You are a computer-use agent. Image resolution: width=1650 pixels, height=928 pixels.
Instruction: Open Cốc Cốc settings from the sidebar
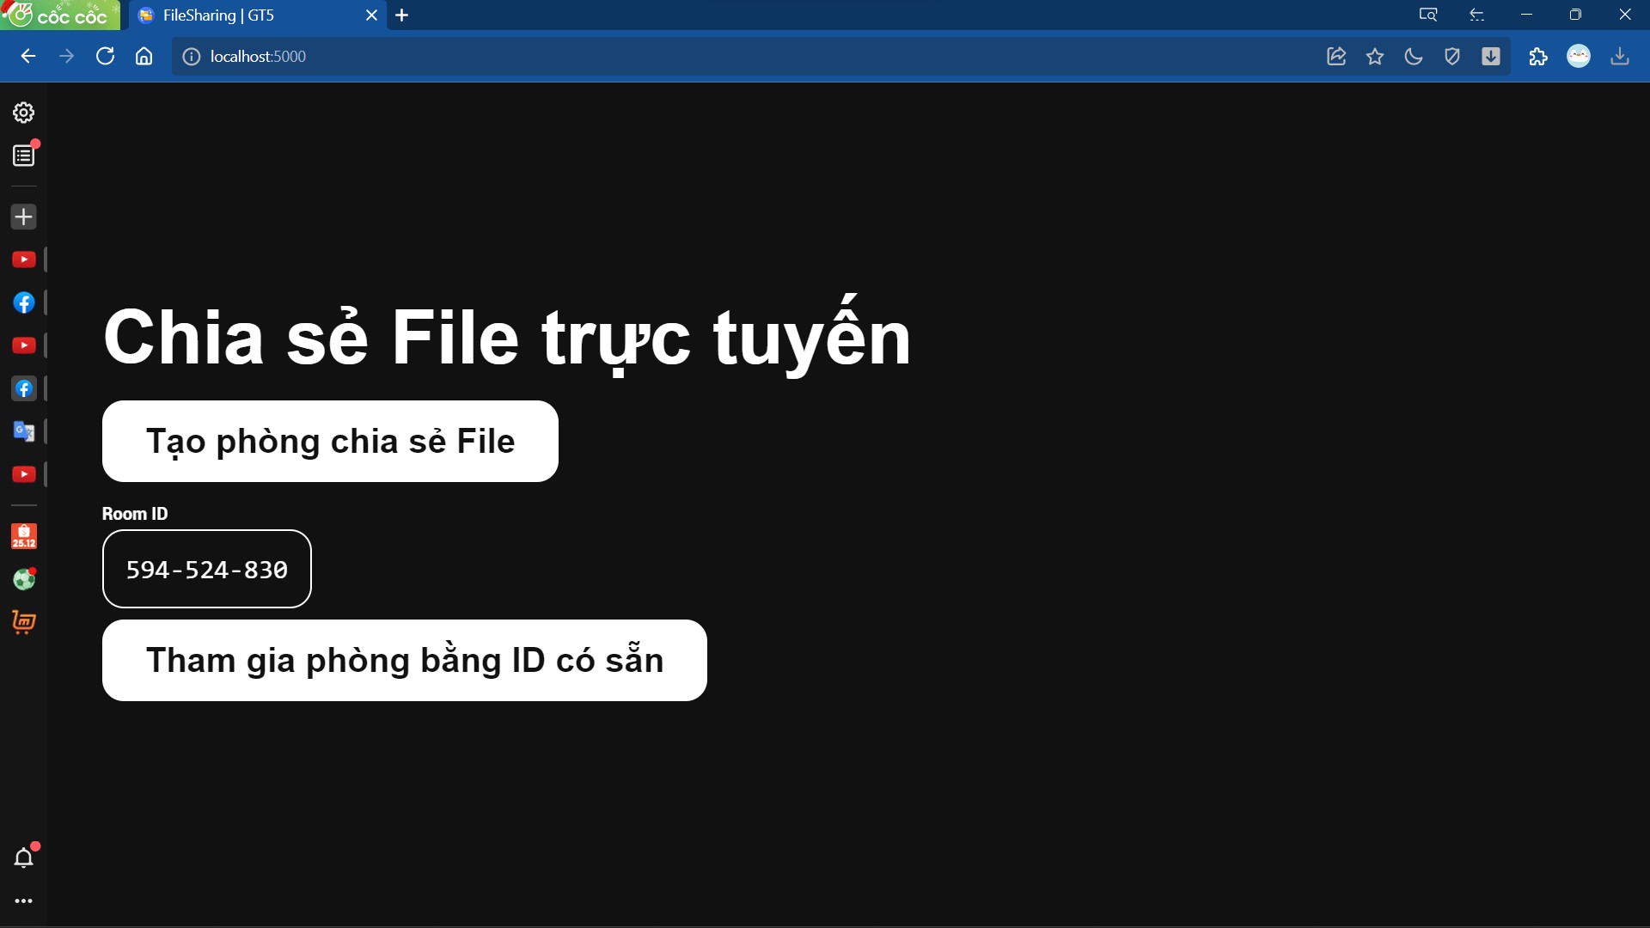tap(23, 112)
